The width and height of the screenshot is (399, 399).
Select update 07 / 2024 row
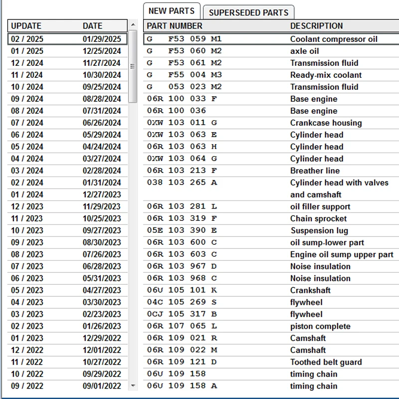coord(67,123)
